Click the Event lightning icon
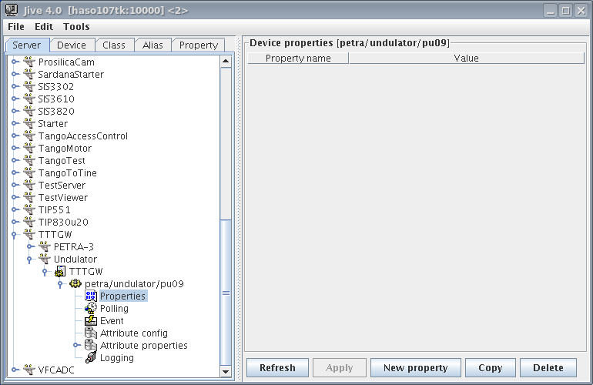 click(x=91, y=321)
